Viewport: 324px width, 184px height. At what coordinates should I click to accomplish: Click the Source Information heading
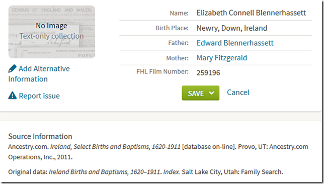click(x=40, y=137)
